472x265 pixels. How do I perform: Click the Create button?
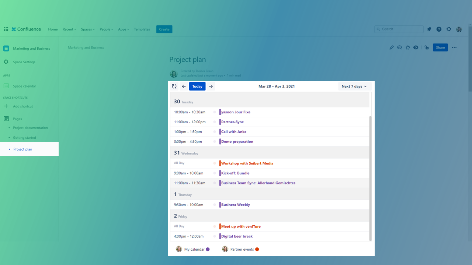[x=164, y=29]
